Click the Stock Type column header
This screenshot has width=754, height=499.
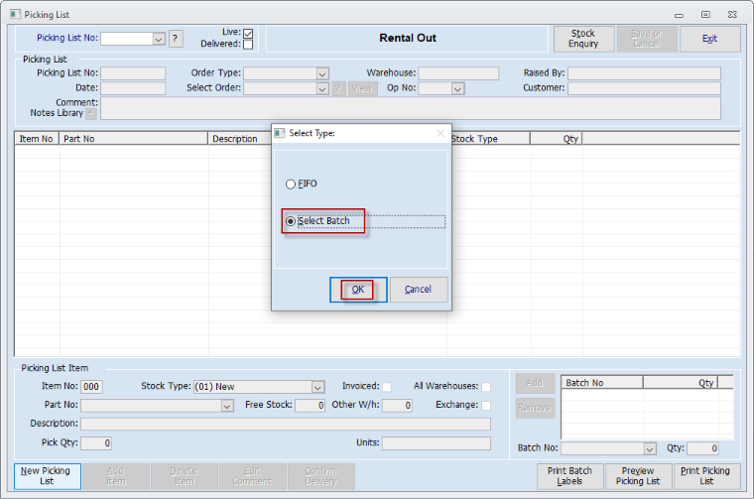pyautogui.click(x=490, y=139)
